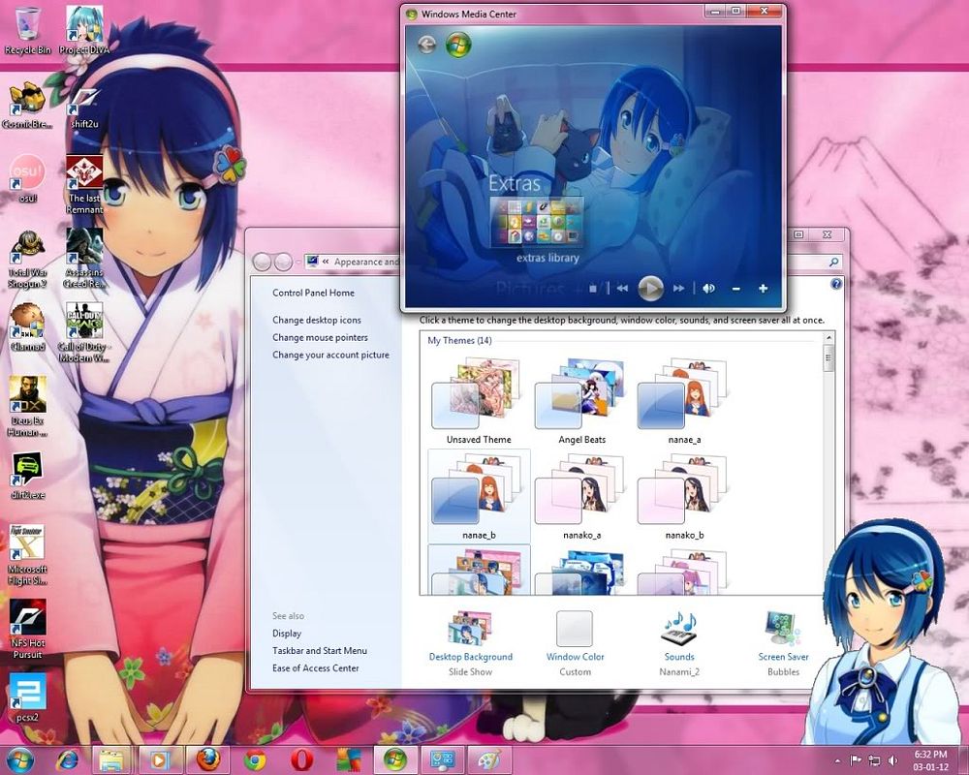Open the Display link under See also
Viewport: 969px width, 775px height.
[x=287, y=634]
